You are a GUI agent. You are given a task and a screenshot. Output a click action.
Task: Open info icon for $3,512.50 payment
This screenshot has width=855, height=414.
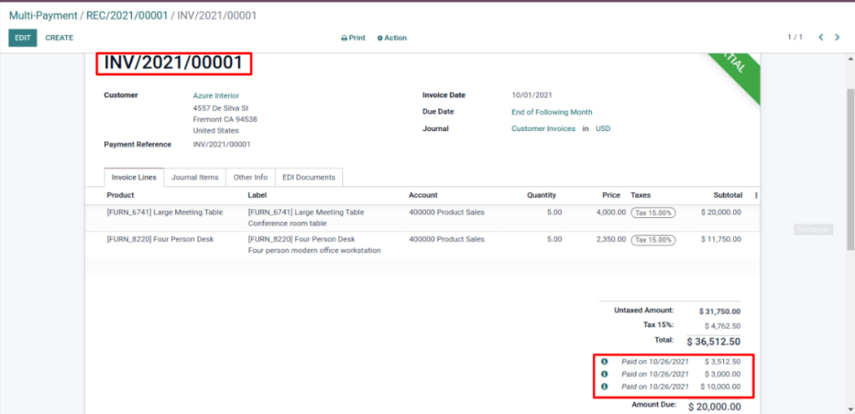point(605,361)
